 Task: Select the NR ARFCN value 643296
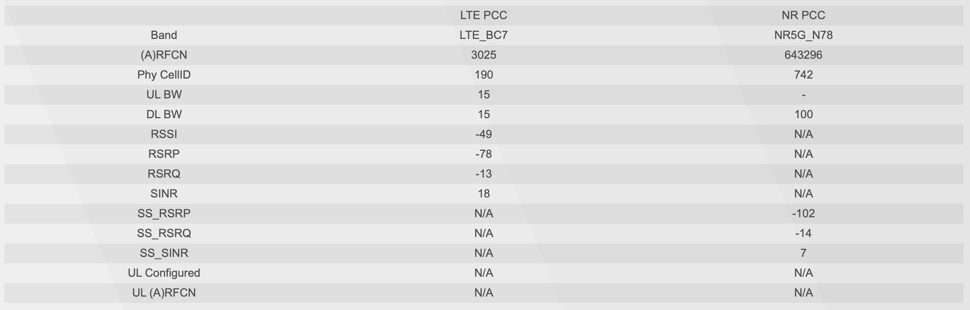point(803,55)
